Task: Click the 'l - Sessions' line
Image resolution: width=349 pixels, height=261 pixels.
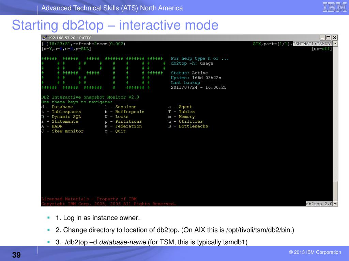Action: 120,107
